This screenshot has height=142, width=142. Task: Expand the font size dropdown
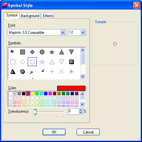click(x=83, y=33)
